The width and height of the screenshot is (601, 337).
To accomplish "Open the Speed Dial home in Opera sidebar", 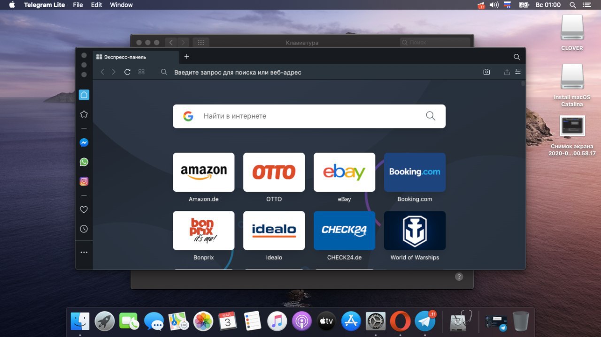I will [x=84, y=95].
